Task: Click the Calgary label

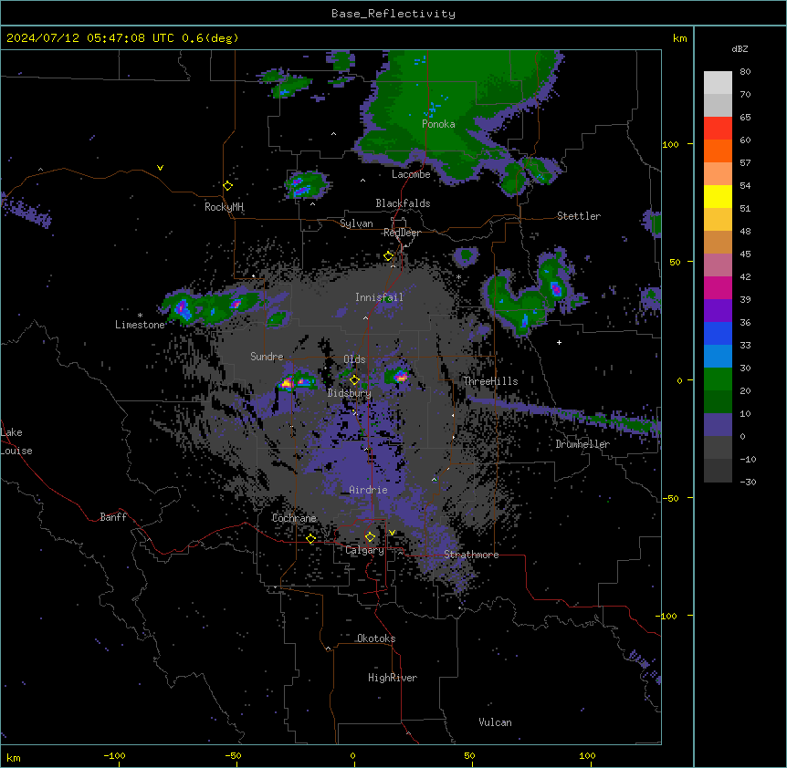Action: [x=365, y=550]
